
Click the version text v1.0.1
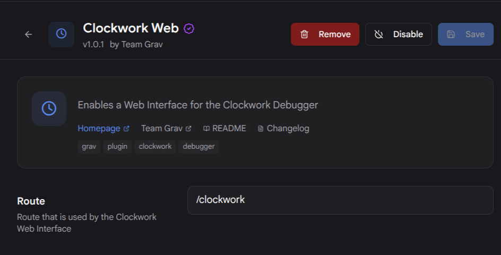point(93,45)
